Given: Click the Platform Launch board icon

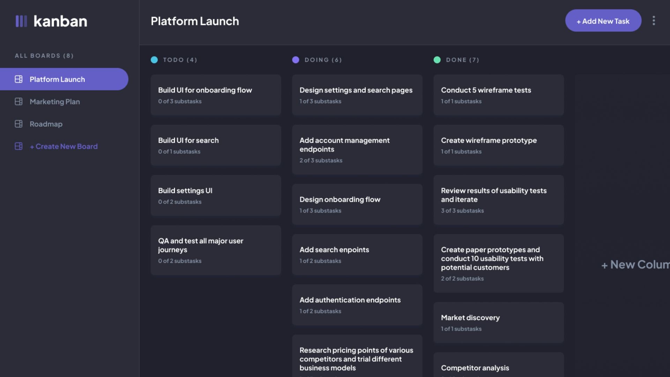Looking at the screenshot, I should coord(19,79).
